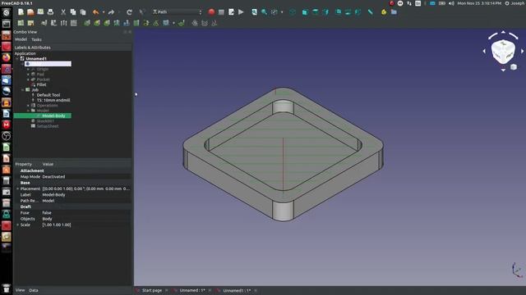
Task: Open the Path workbench selector dropdown
Action: pyautogui.click(x=178, y=12)
